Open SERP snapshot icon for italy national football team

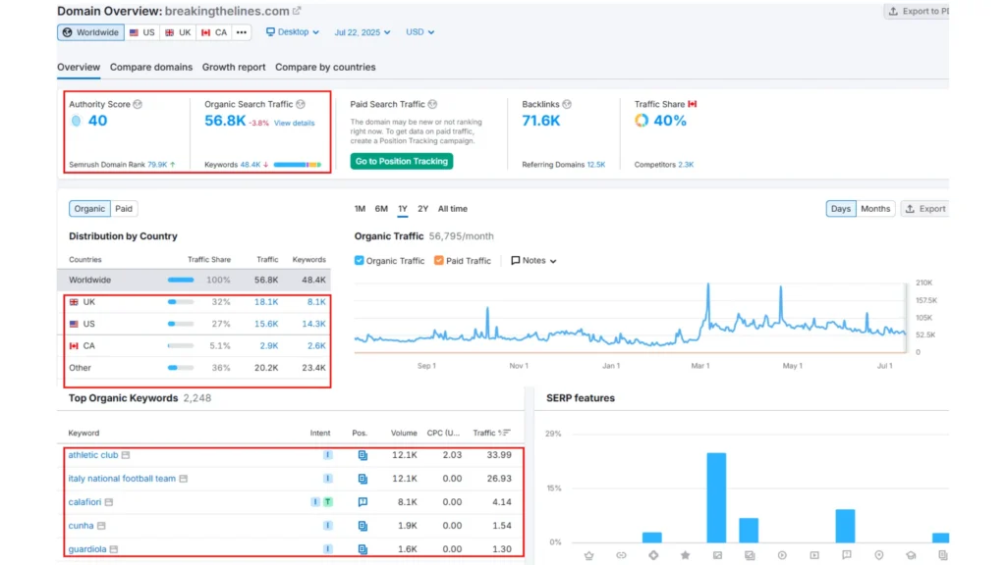184,479
